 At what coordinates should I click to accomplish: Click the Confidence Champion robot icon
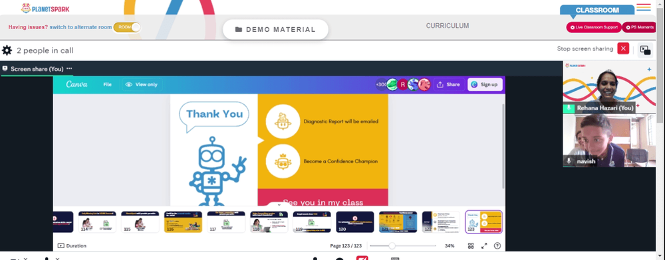[283, 161]
